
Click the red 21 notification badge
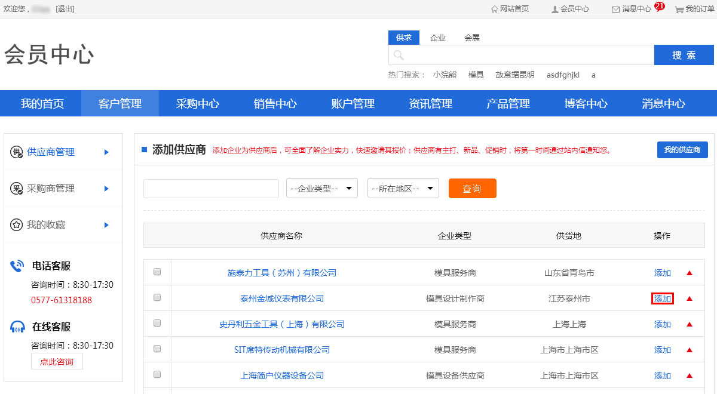(x=660, y=6)
